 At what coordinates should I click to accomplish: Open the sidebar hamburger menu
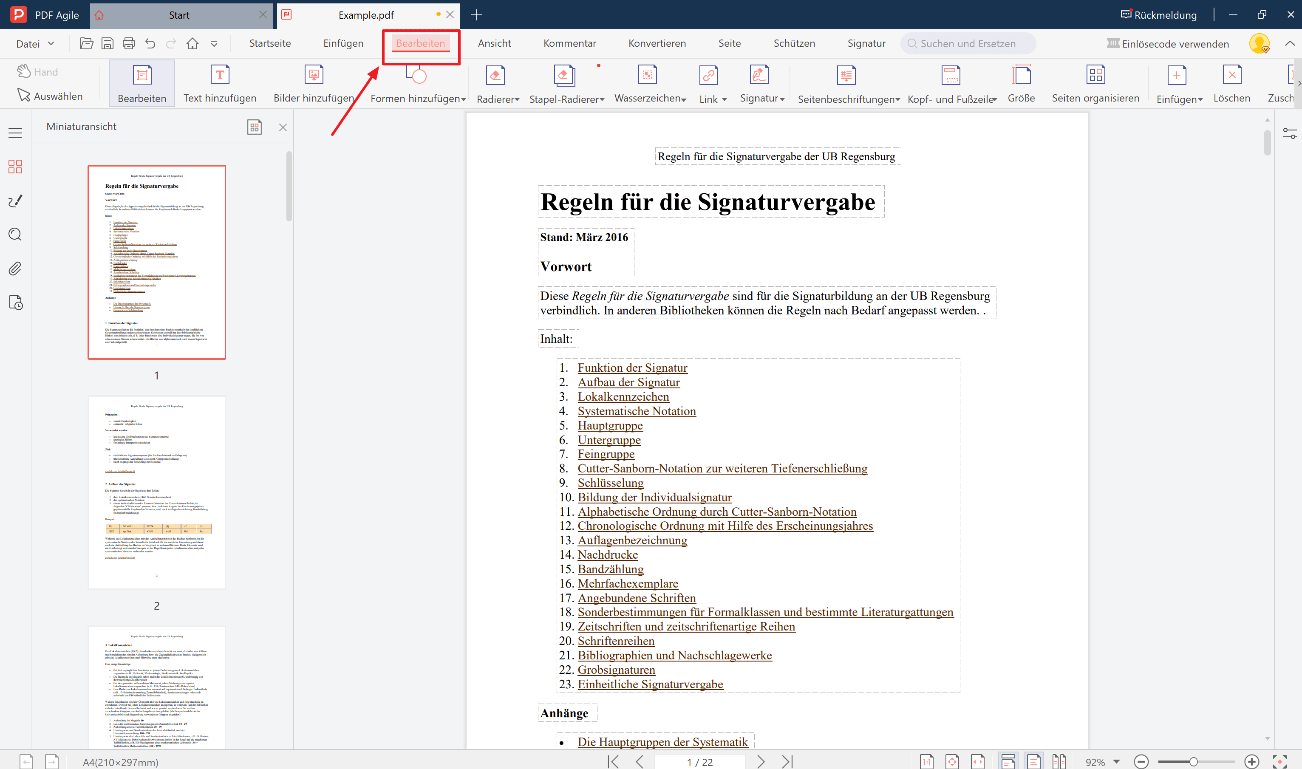tap(16, 133)
